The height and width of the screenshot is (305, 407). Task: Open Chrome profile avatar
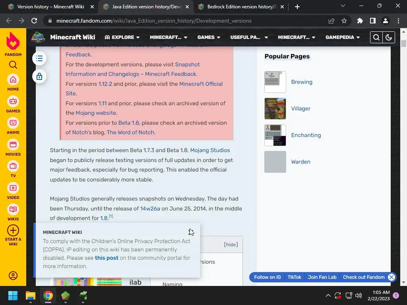click(x=386, y=21)
